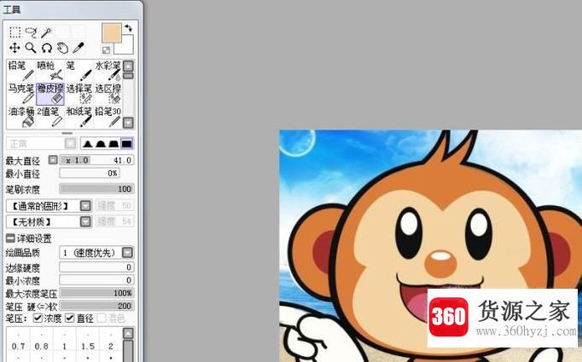
Task: Select the hand pan tool
Action: coord(63,48)
